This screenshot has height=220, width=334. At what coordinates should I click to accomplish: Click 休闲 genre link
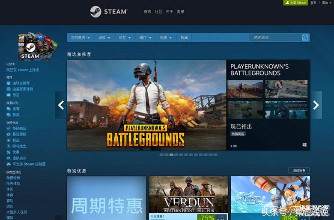tap(10, 189)
